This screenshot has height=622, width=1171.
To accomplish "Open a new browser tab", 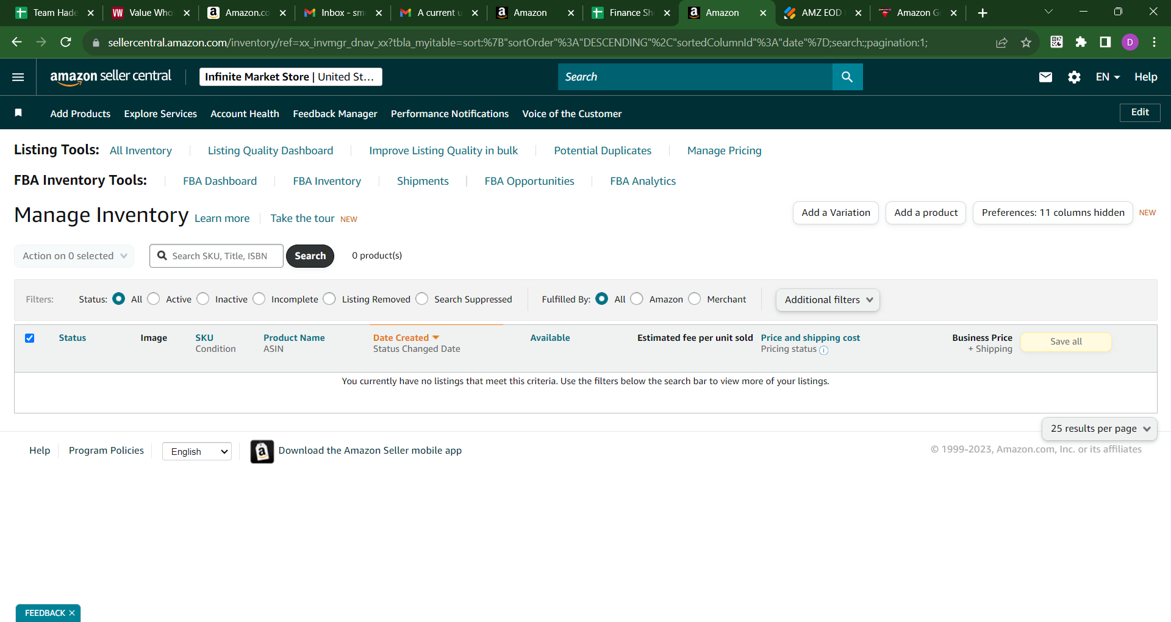I will [x=982, y=13].
